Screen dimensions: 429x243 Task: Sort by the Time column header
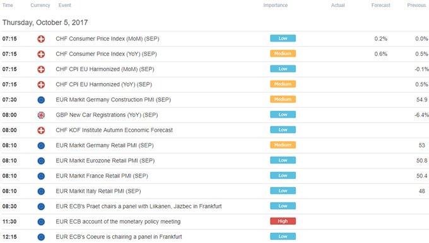(8, 5)
